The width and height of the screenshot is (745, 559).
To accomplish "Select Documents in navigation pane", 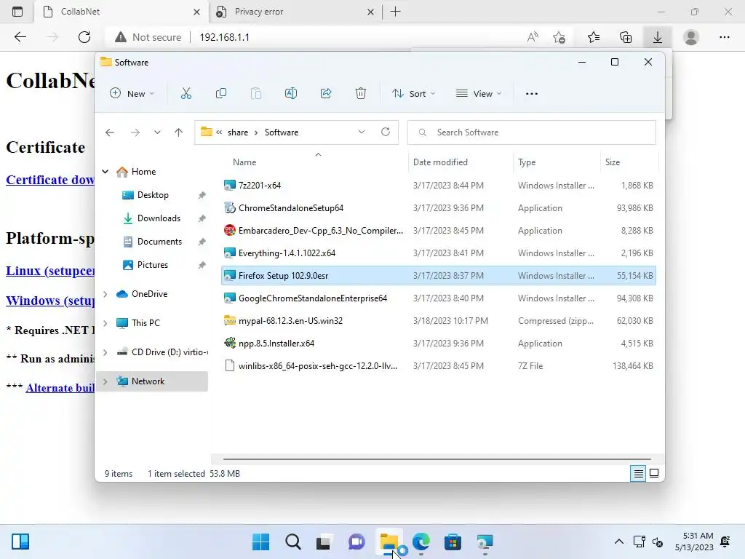I will click(159, 242).
